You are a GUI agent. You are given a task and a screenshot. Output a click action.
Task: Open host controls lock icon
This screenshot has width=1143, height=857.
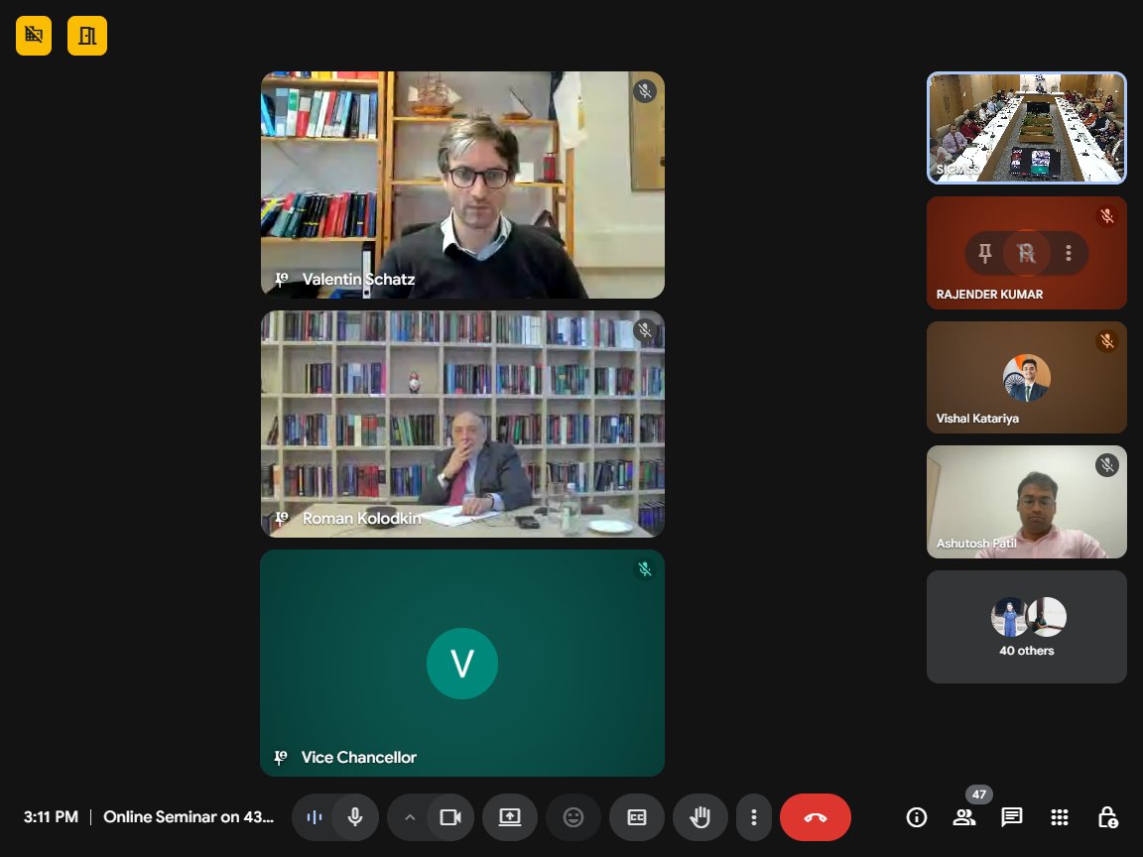click(x=1107, y=817)
